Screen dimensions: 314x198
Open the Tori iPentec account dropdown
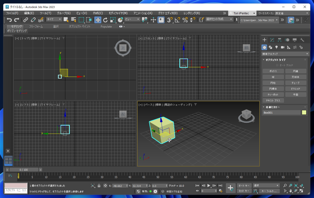242,13
